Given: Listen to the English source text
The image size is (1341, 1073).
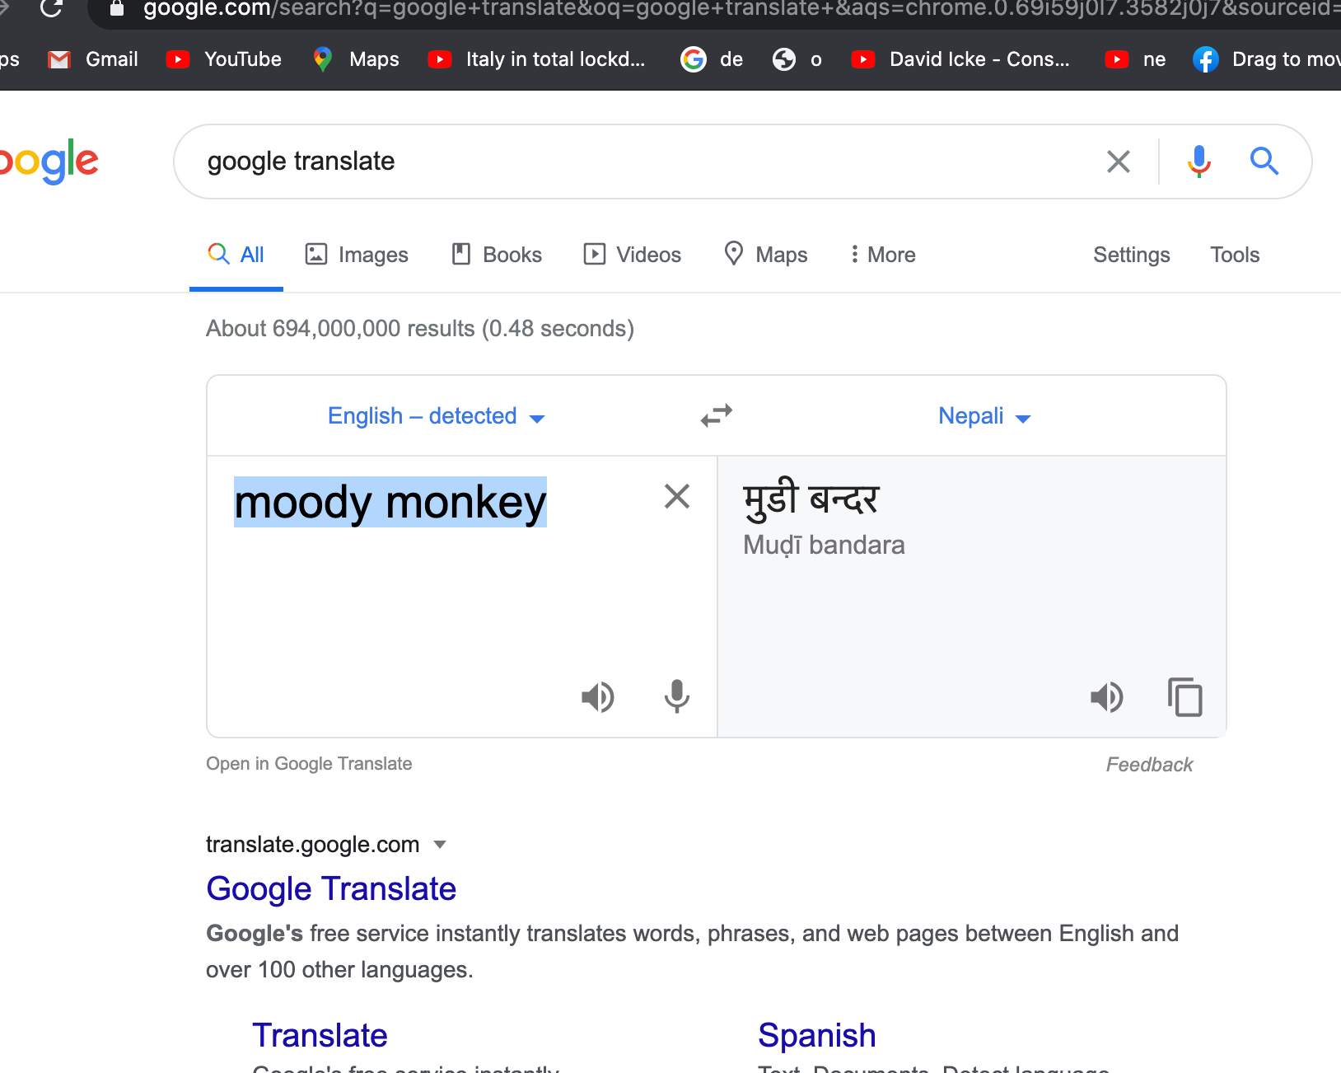Looking at the screenshot, I should point(598,697).
